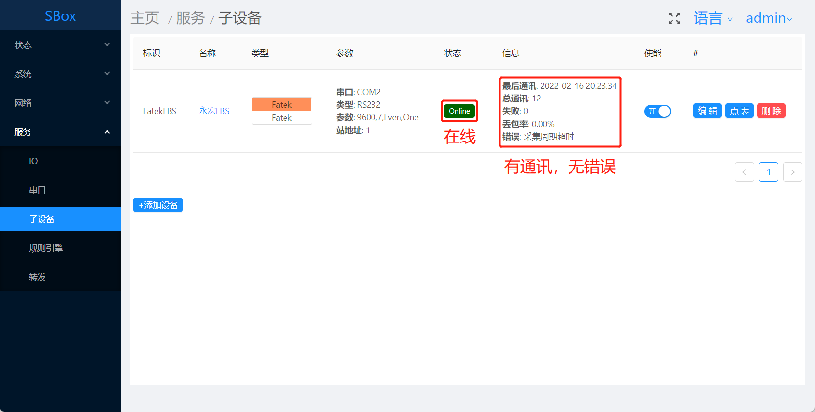Go to previous page arrow
The image size is (815, 412).
(744, 172)
